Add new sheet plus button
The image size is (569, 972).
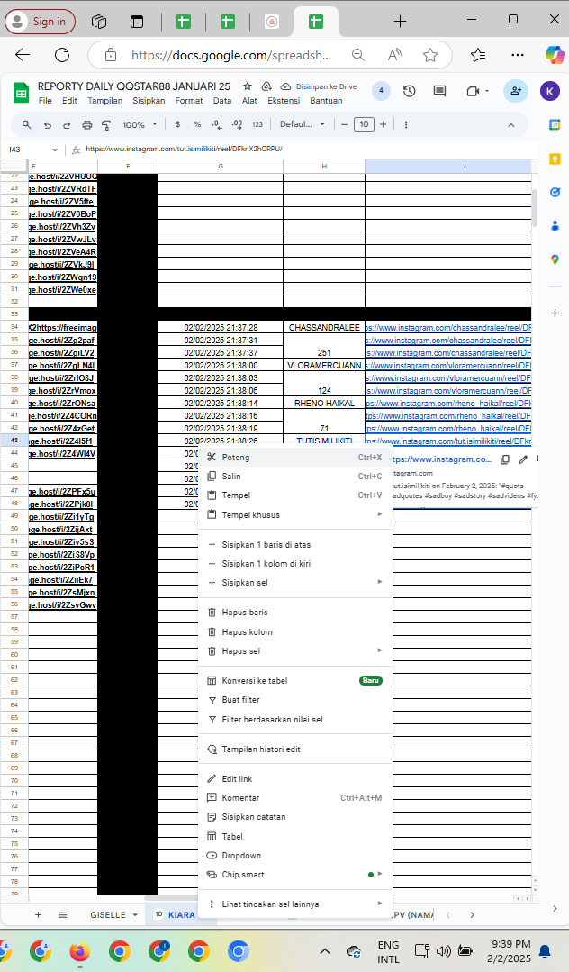coord(38,915)
